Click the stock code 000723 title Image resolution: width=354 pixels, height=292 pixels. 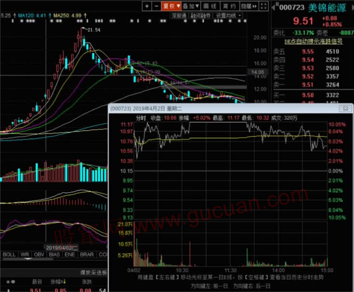[292, 7]
